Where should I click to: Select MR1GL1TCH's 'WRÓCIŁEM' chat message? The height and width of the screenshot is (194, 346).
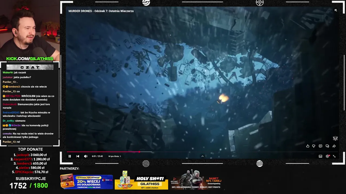click(28, 98)
